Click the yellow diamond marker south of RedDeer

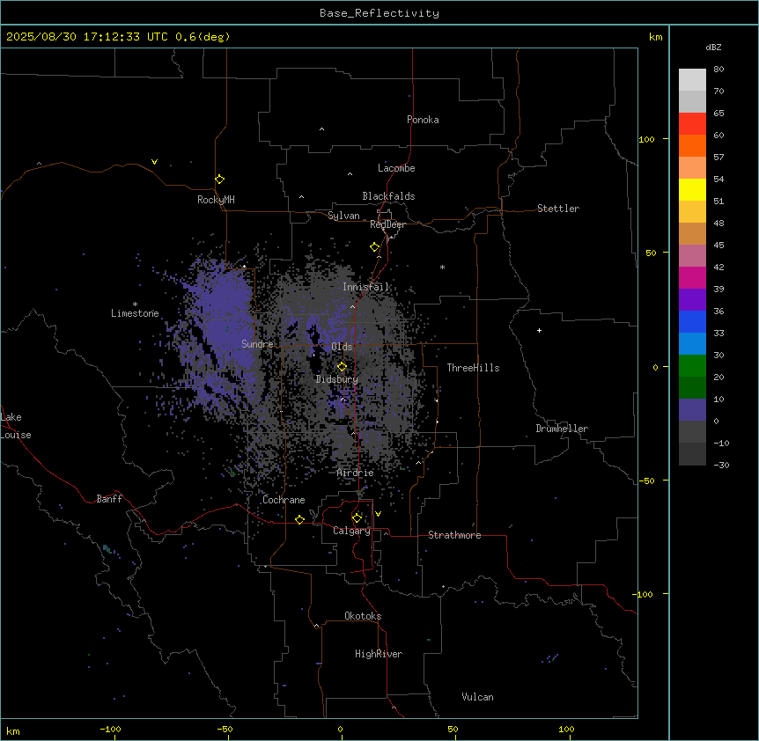[x=375, y=247]
